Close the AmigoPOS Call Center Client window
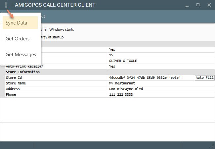 pyautogui.click(x=209, y=5)
